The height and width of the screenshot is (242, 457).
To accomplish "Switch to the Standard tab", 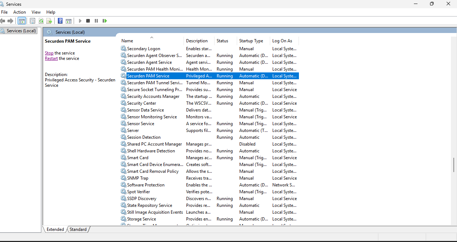I will [78, 229].
